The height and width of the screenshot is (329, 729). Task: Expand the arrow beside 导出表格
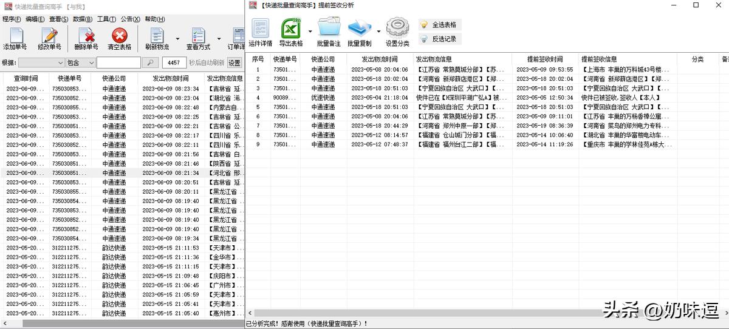tap(310, 32)
